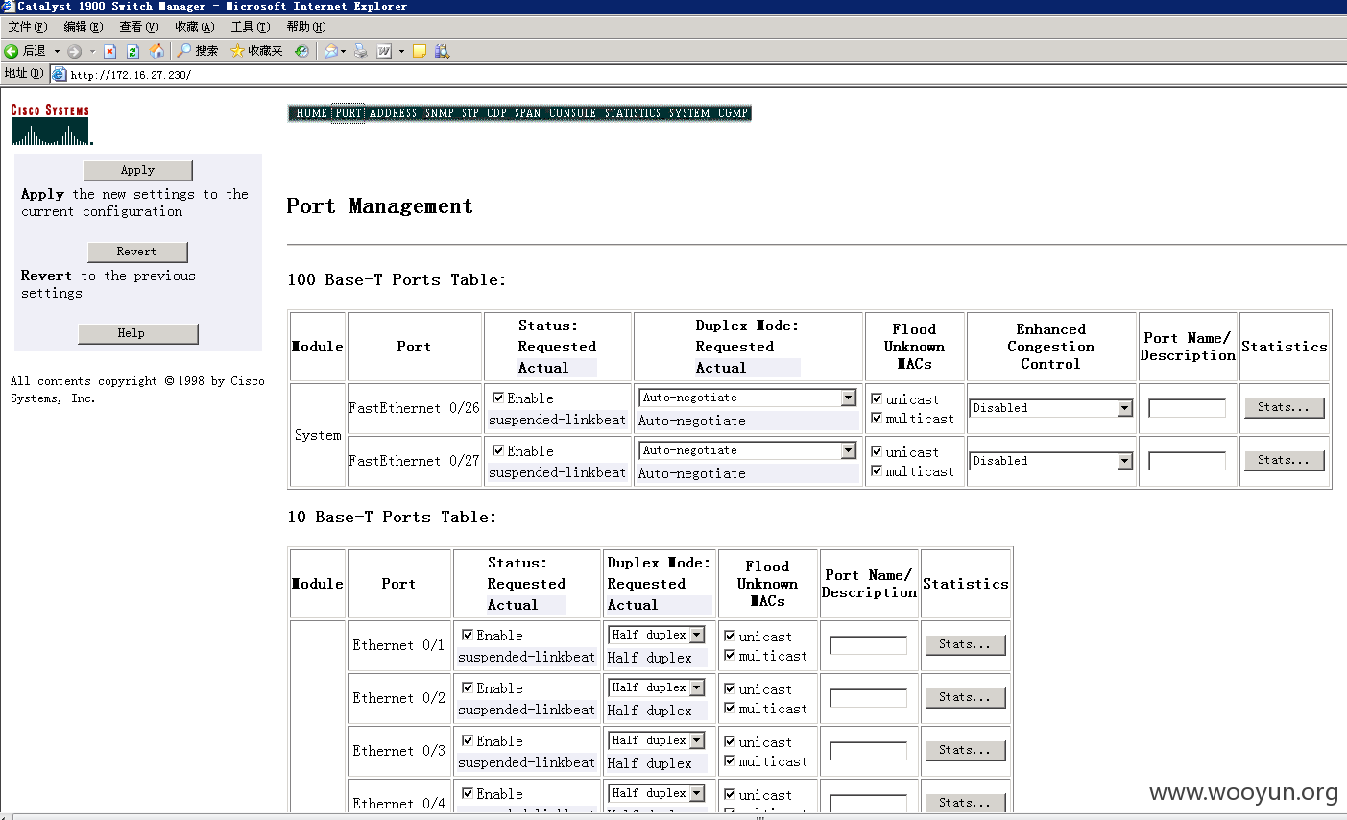Open Stats for Ethernet 0/3
Image resolution: width=1347 pixels, height=820 pixels.
[x=965, y=751]
